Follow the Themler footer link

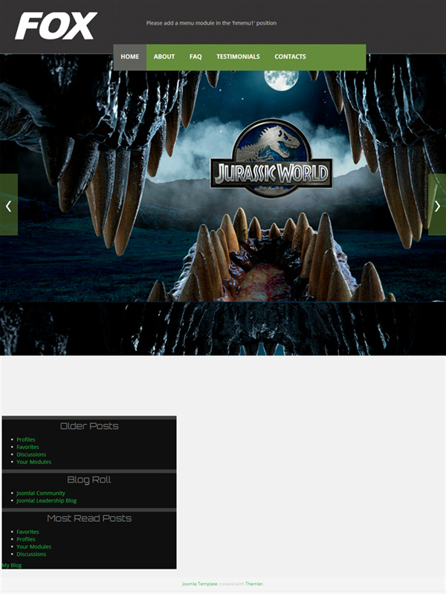[x=254, y=584]
